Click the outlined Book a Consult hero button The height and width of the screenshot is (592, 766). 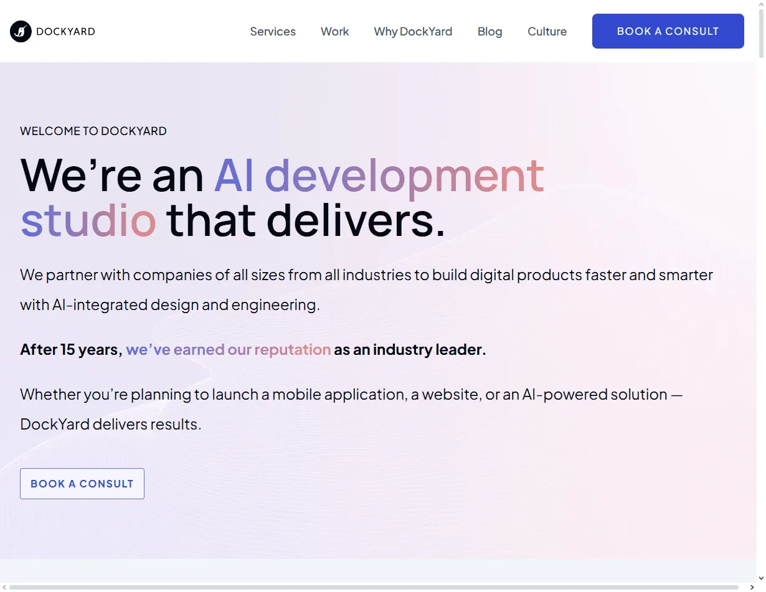[x=82, y=484]
